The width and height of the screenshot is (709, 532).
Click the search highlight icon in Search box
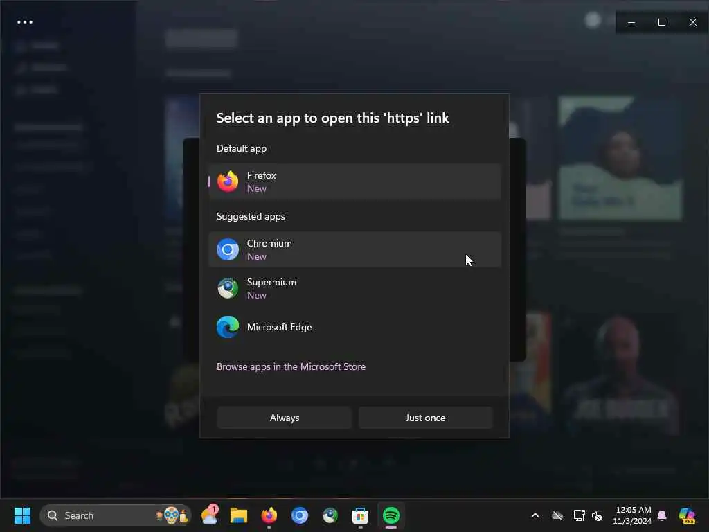[172, 515]
